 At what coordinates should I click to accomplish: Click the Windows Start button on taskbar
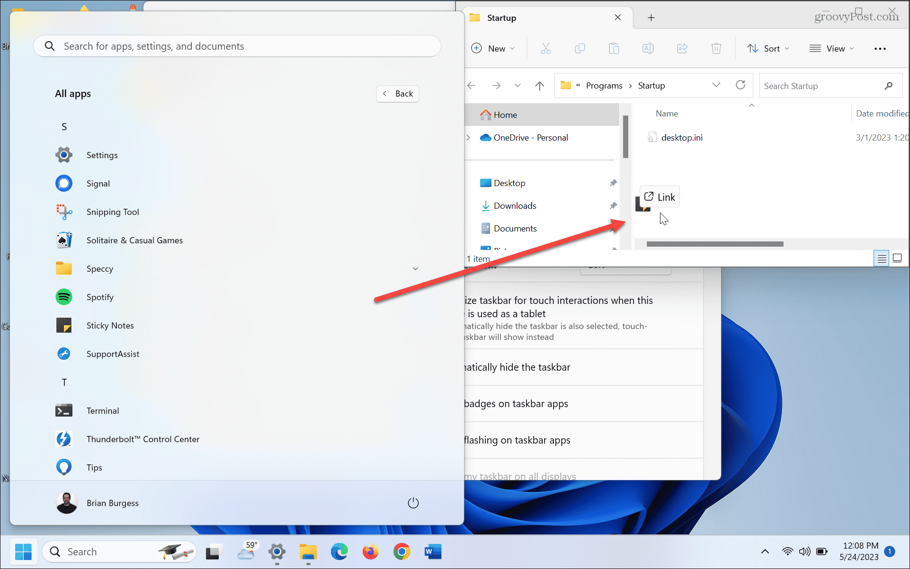coord(23,551)
